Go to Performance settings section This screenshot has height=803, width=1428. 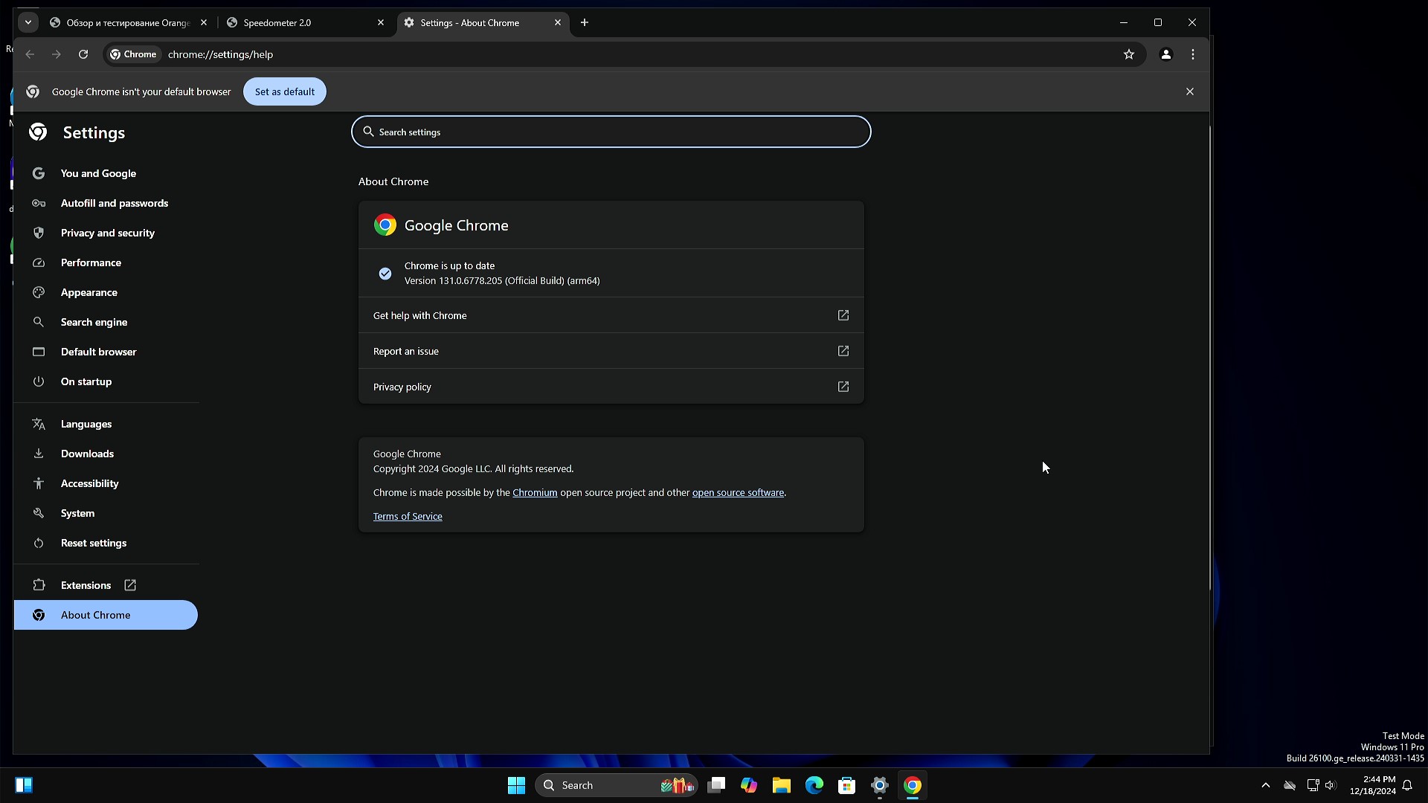[x=91, y=262]
